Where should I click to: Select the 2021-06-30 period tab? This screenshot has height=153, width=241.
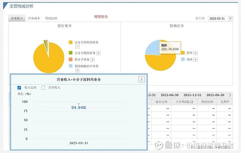215,95
